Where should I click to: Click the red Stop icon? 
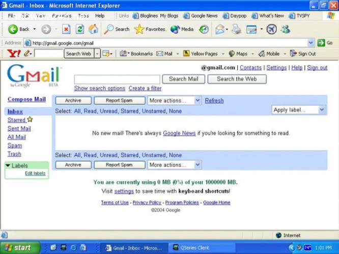tap(66, 29)
